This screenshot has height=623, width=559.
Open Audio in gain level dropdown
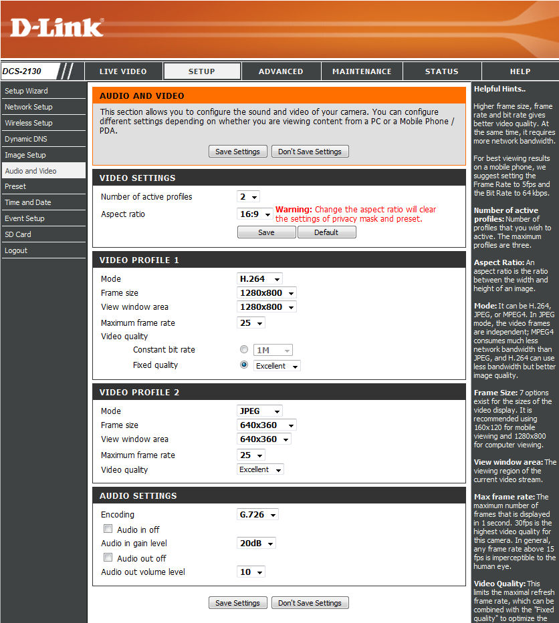pos(257,544)
